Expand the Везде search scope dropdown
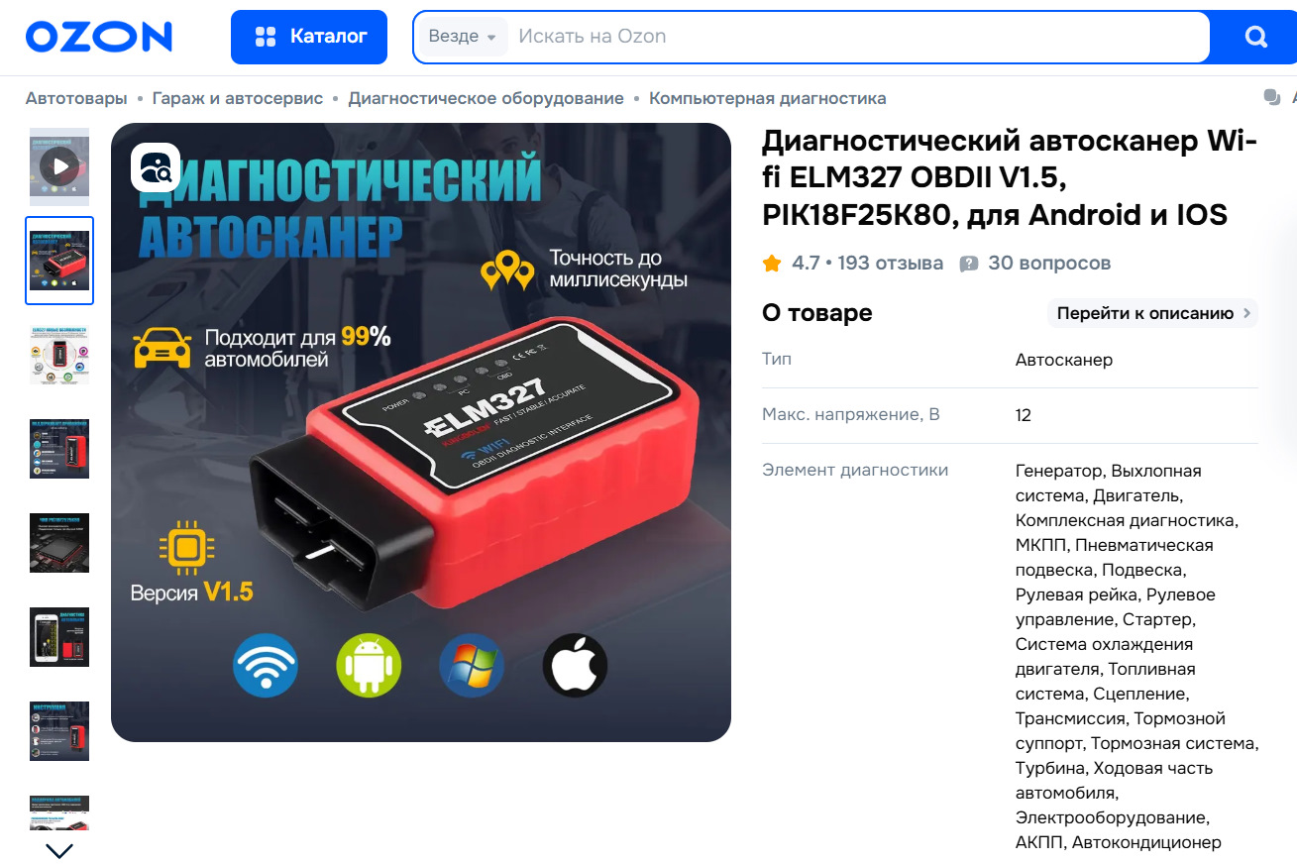Image resolution: width=1297 pixels, height=864 pixels. click(462, 37)
